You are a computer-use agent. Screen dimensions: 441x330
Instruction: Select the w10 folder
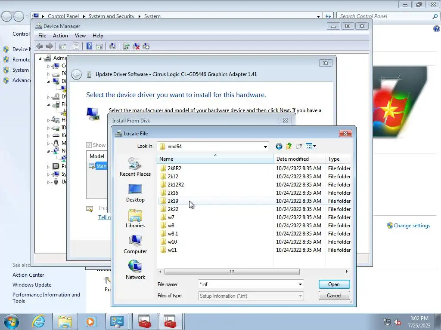pyautogui.click(x=172, y=241)
